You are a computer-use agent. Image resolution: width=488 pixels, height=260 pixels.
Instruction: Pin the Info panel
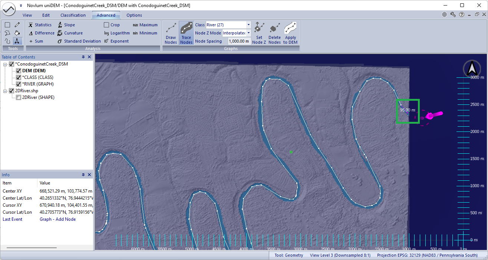pos(83,175)
